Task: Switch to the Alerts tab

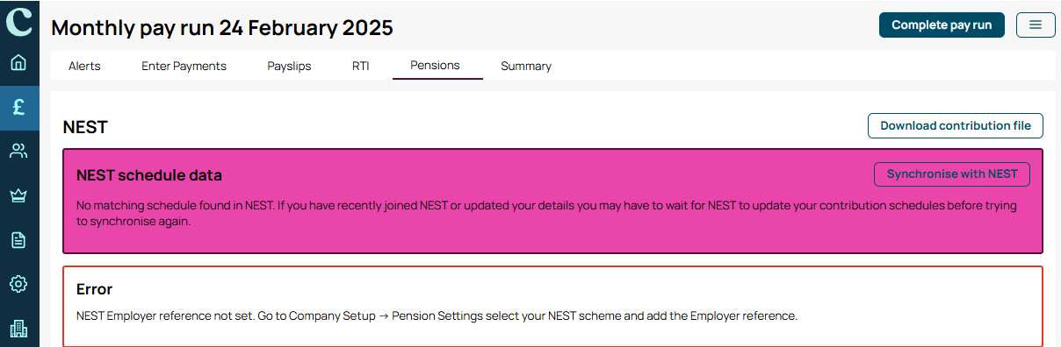Action: coord(84,66)
